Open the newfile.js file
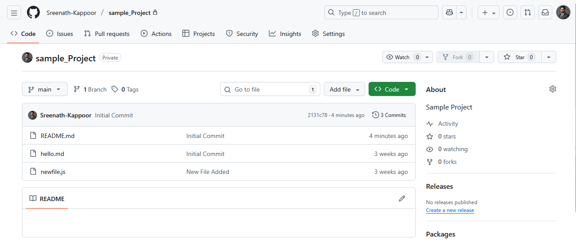576x244 pixels. point(53,172)
